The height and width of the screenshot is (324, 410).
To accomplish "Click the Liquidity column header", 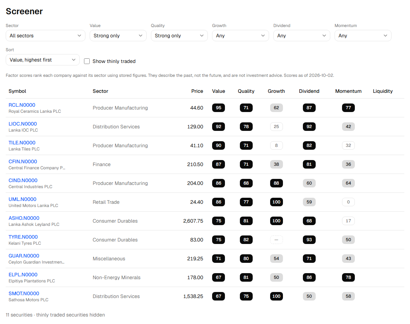I will tap(383, 91).
